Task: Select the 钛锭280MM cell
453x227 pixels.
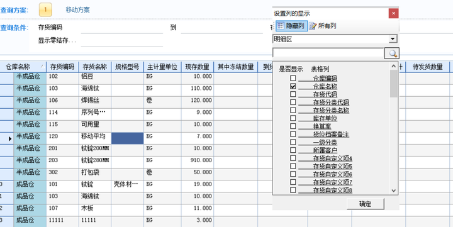Action: tap(95, 162)
